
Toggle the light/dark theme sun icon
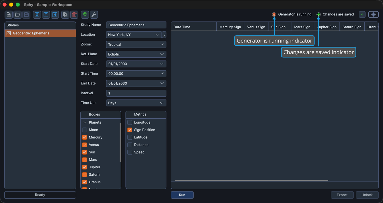374,14
